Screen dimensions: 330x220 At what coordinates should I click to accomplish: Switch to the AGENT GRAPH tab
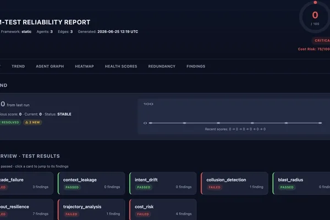pos(50,67)
